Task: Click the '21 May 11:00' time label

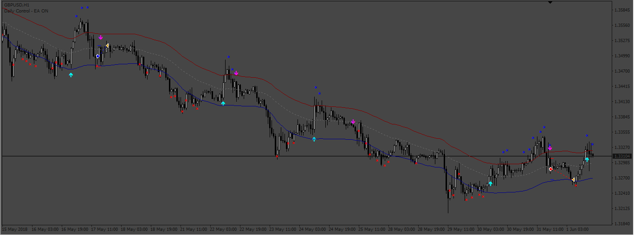Action: tap(193, 229)
